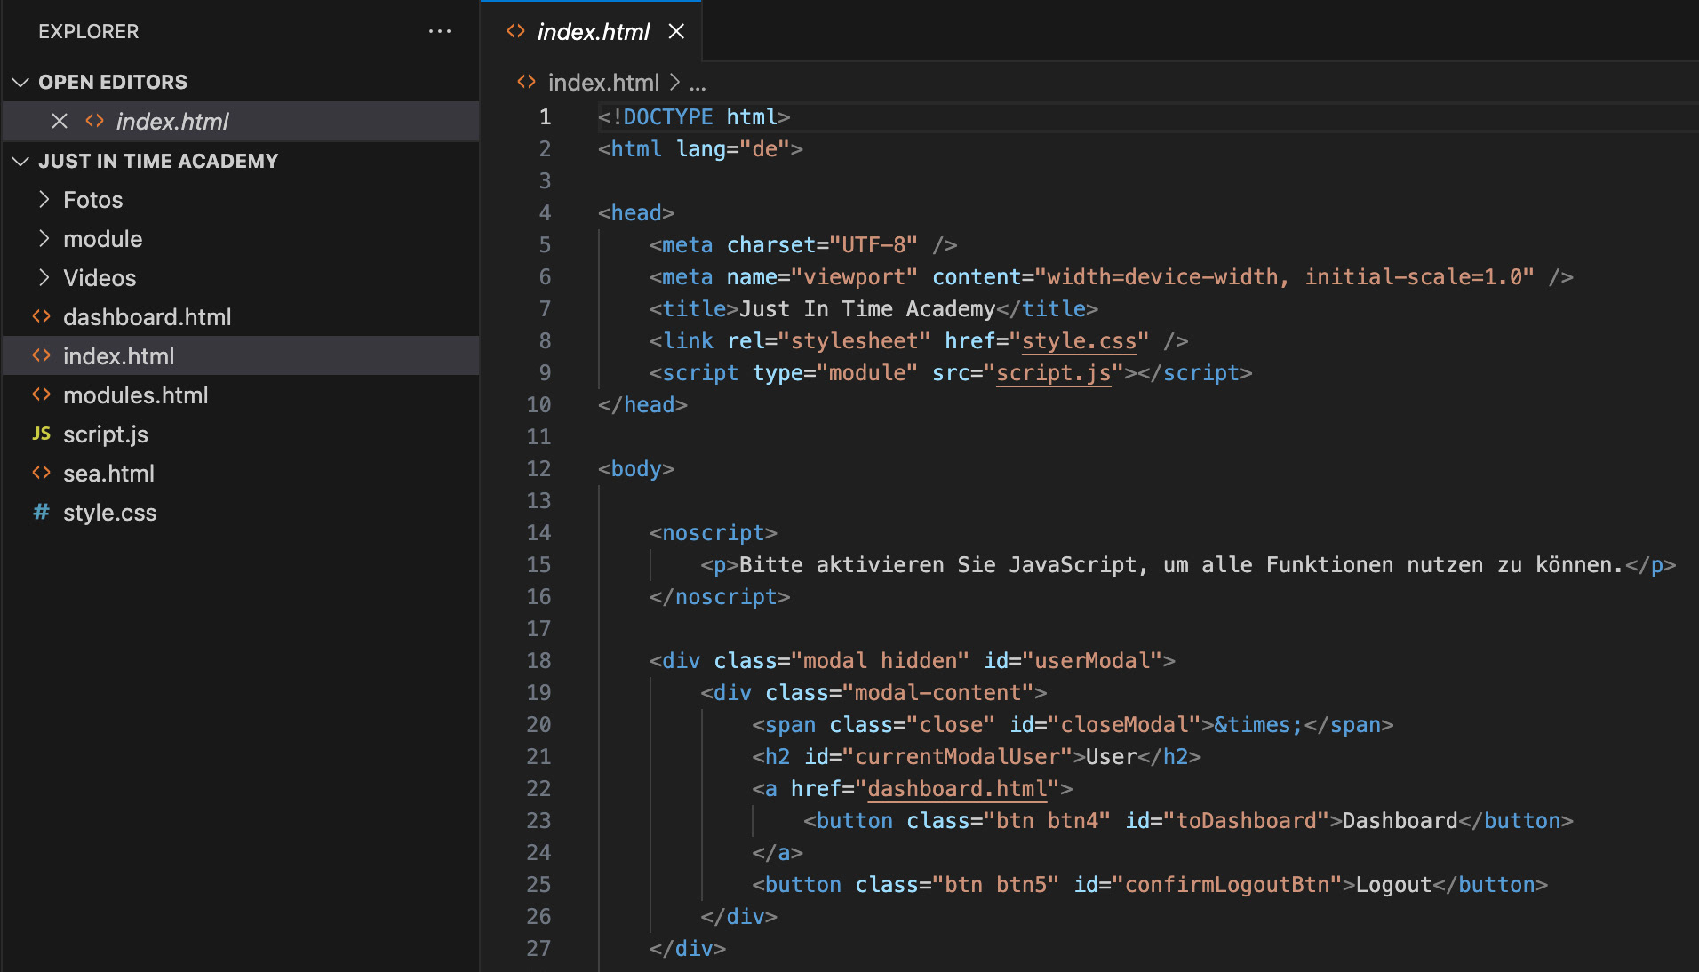Follow the script.js src link in code

click(1053, 373)
